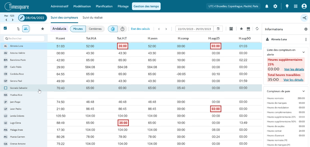Viewport: 310px width, 147px height.
Task: View details for Heures supplémentaires 25%
Action: pyautogui.click(x=294, y=69)
